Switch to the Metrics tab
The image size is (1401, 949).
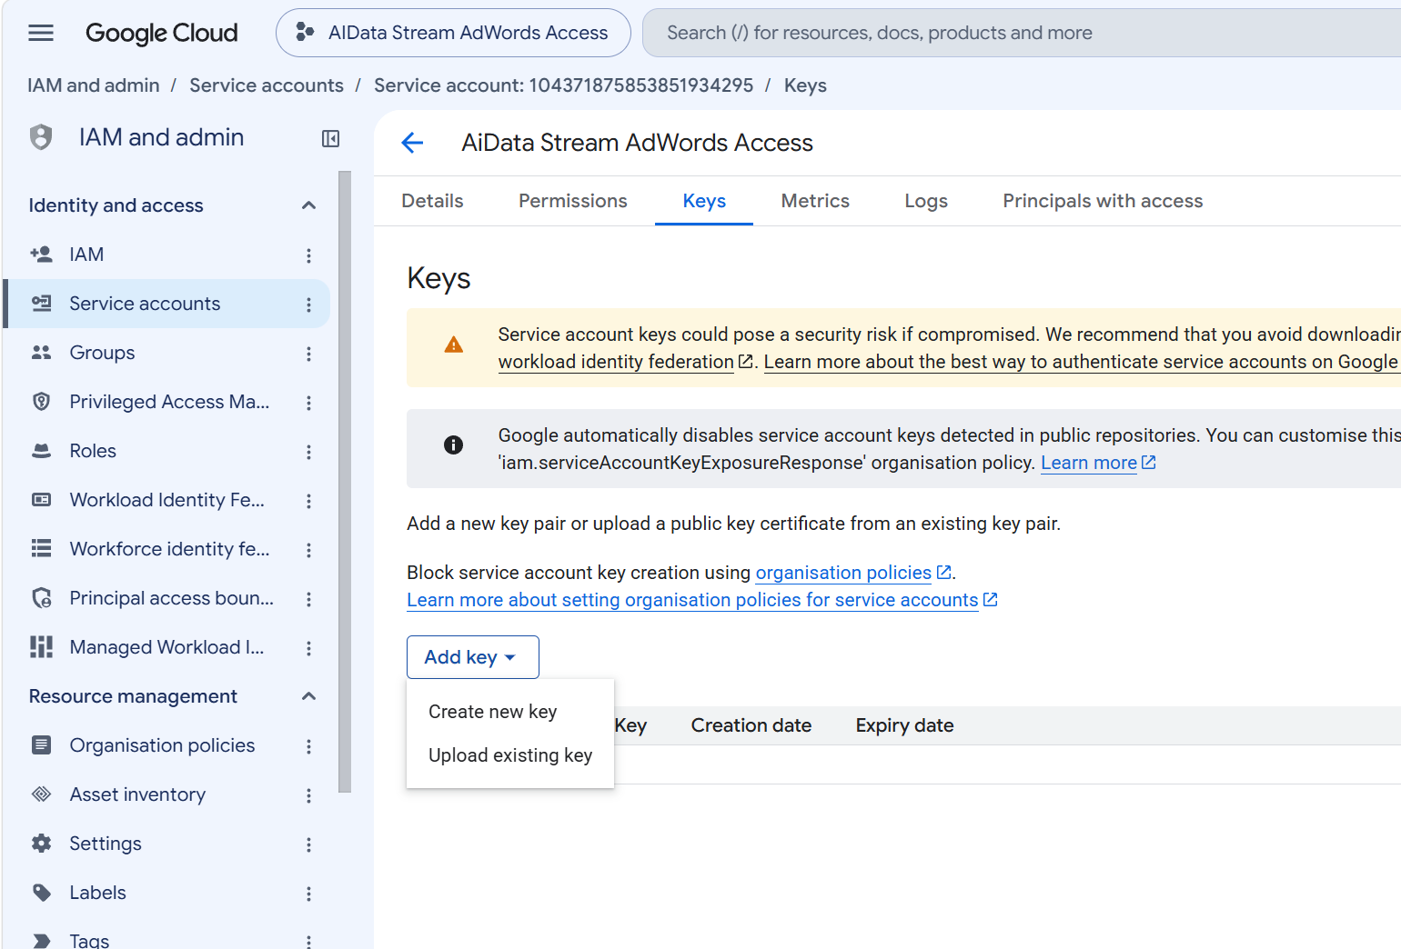click(815, 201)
